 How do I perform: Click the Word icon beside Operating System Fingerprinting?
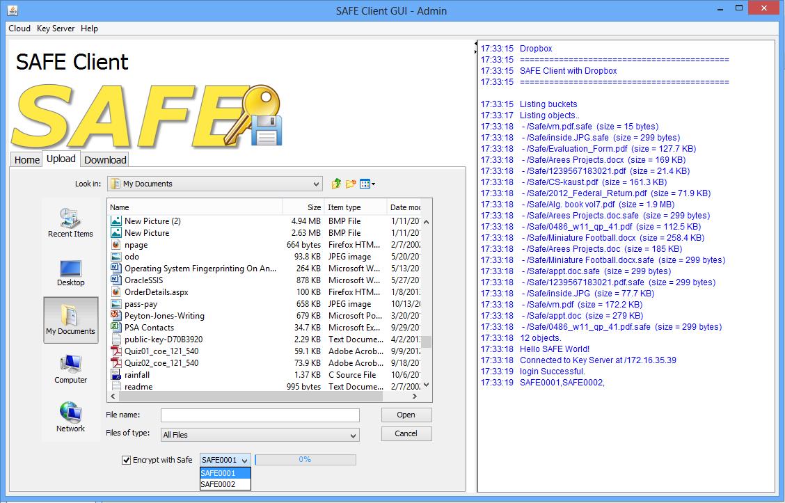pos(116,269)
